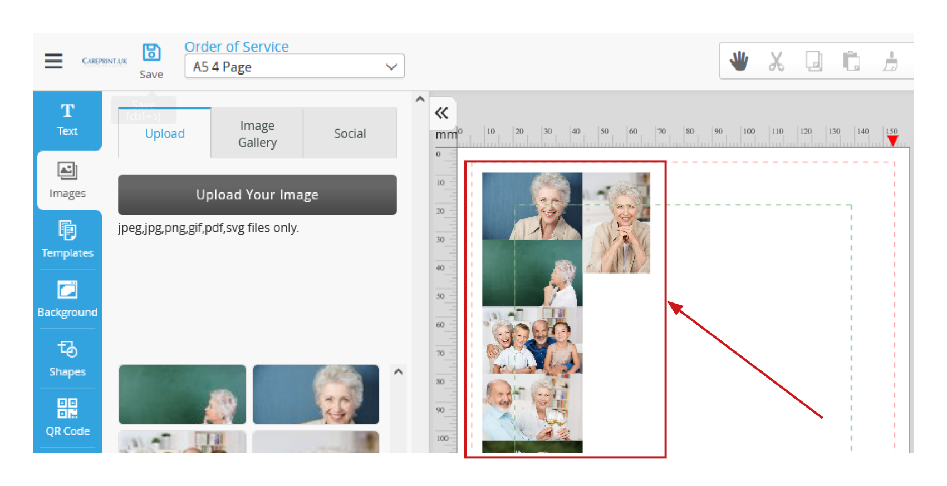The width and height of the screenshot is (947, 486).
Task: Open the Text tool panel
Action: click(x=67, y=120)
